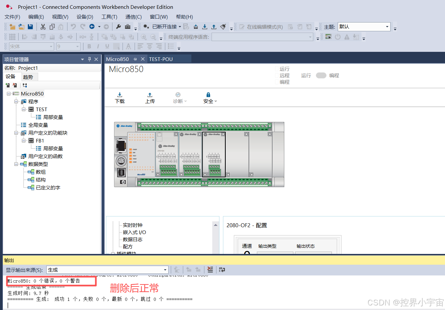Screen dimensions: 445x310
Task: Click the blue Navigate Backward arrow
Action: tap(92, 27)
